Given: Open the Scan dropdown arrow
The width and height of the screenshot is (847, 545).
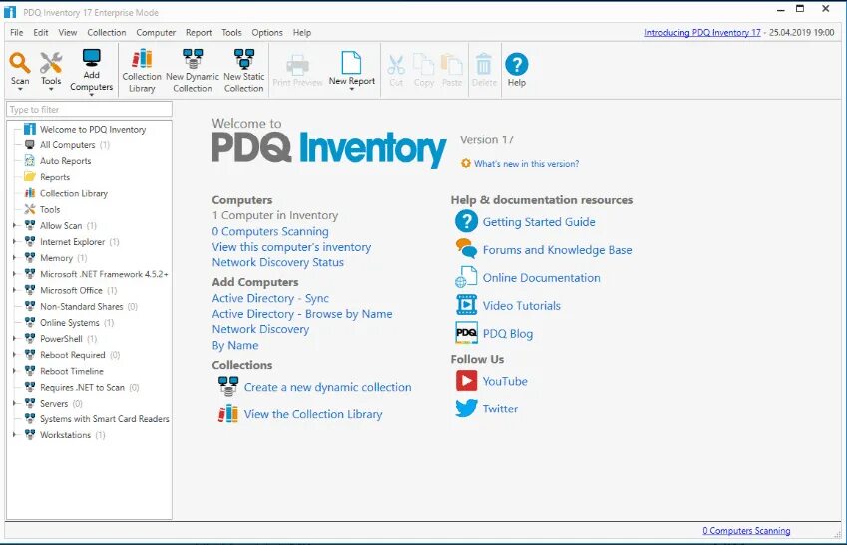Looking at the screenshot, I should click(20, 90).
